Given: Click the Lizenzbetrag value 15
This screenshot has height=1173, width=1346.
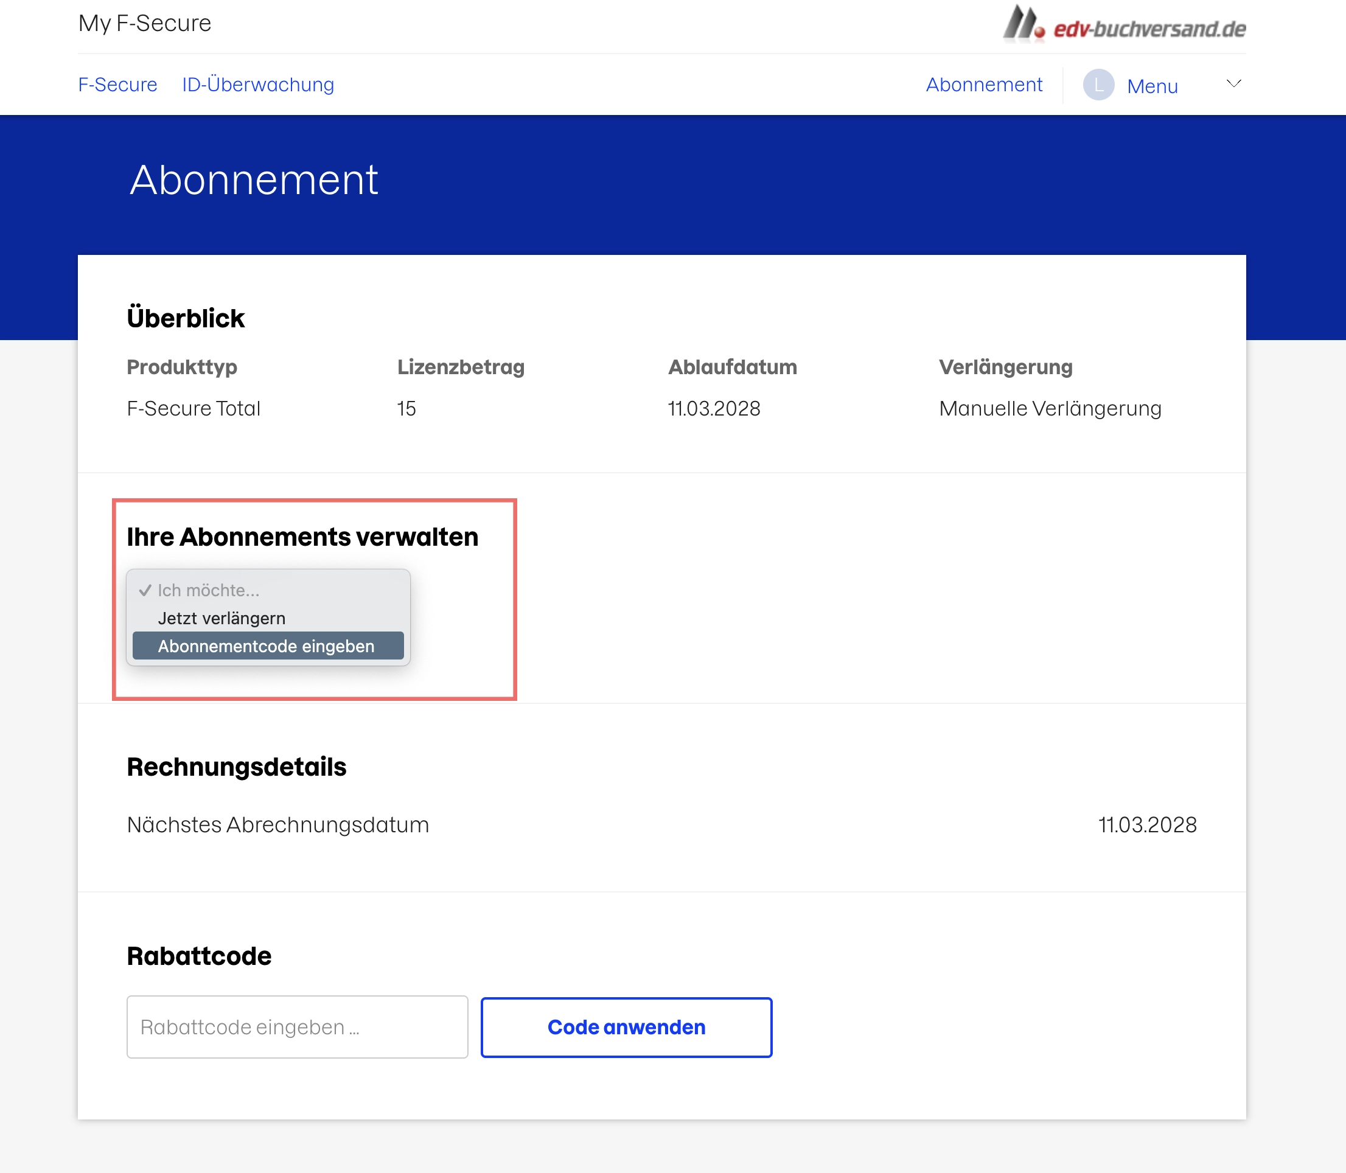Looking at the screenshot, I should (x=406, y=408).
